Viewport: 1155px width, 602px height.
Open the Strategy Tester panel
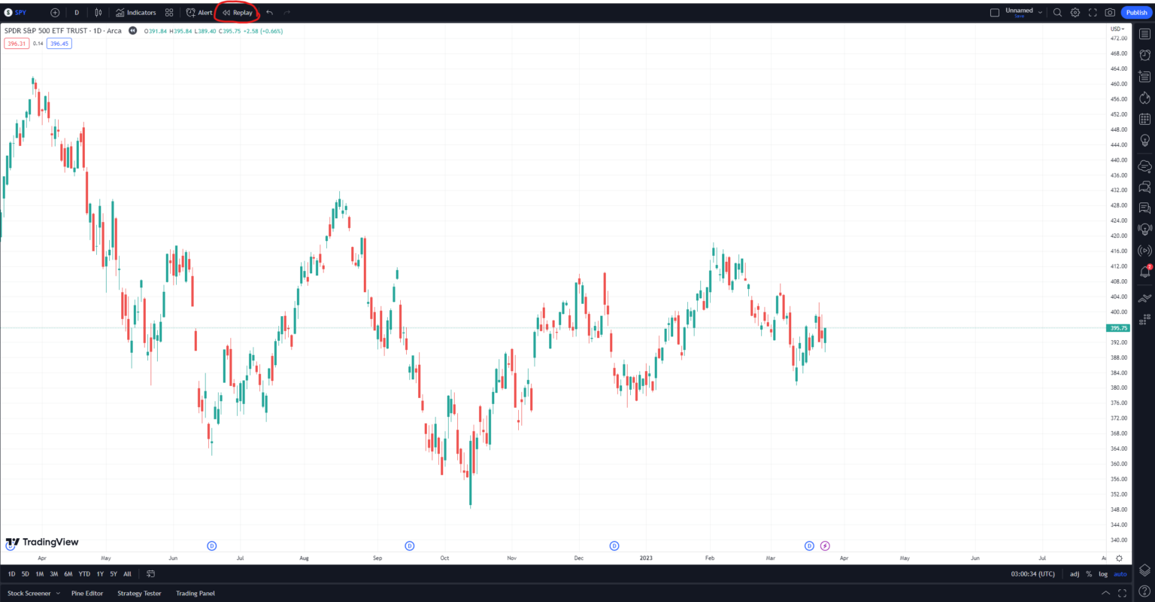pos(138,593)
